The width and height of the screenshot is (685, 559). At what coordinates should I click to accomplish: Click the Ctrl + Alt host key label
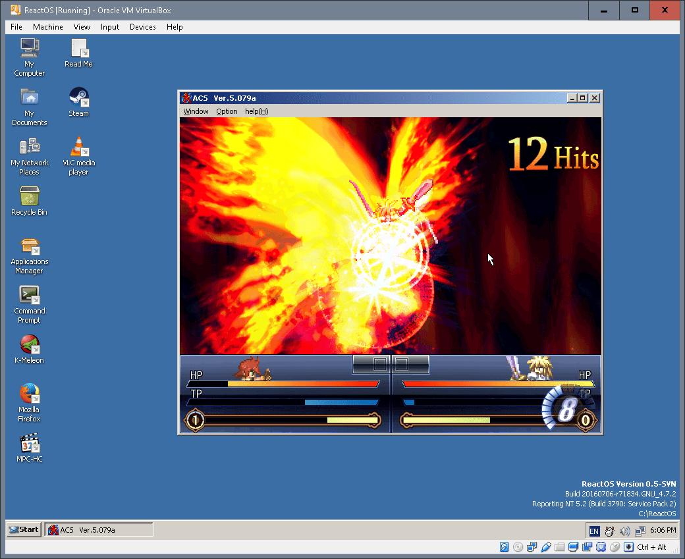[x=651, y=547]
